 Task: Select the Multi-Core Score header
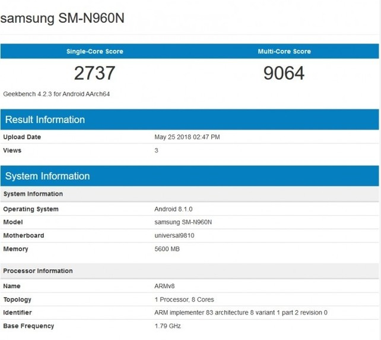(x=284, y=52)
